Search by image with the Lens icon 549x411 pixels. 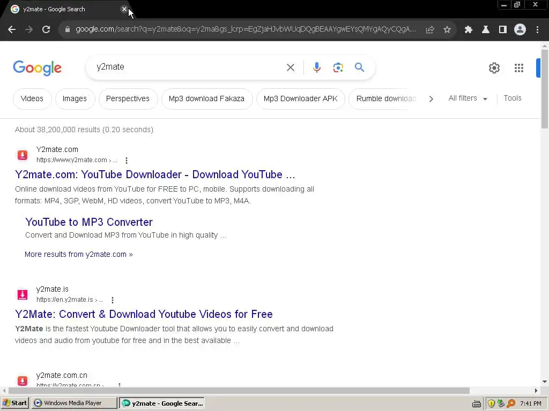338,67
